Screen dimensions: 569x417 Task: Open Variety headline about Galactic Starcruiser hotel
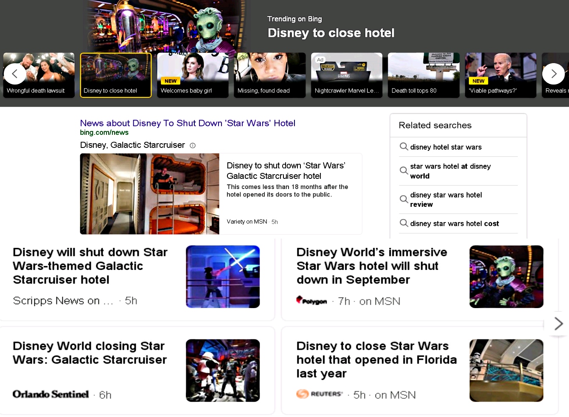(286, 171)
